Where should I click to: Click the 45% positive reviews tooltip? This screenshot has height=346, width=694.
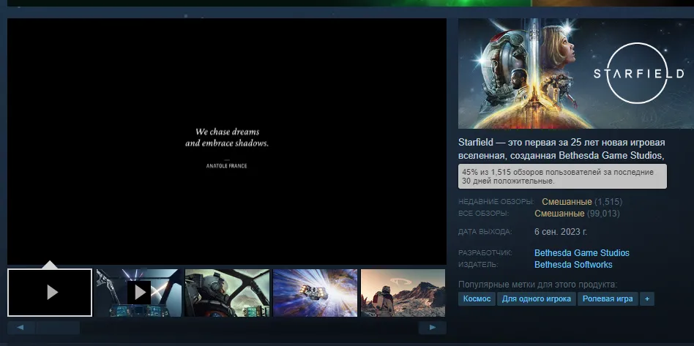[x=562, y=176]
